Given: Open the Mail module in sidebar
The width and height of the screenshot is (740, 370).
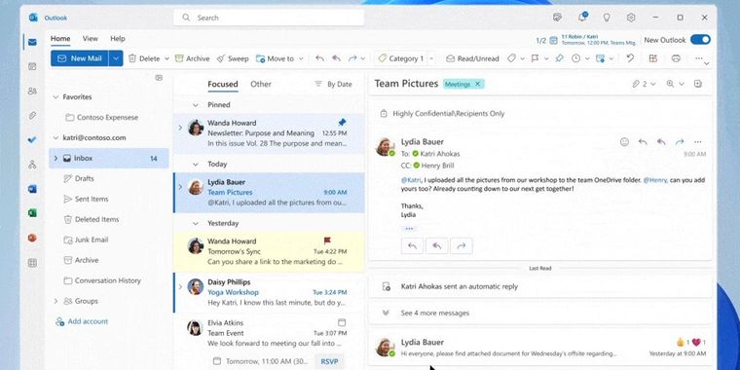Looking at the screenshot, I should tap(32, 43).
